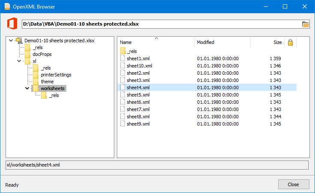Viewport: 315px width, 193px height.
Task: Click sheet8.xml file icon
Action: click(122, 117)
